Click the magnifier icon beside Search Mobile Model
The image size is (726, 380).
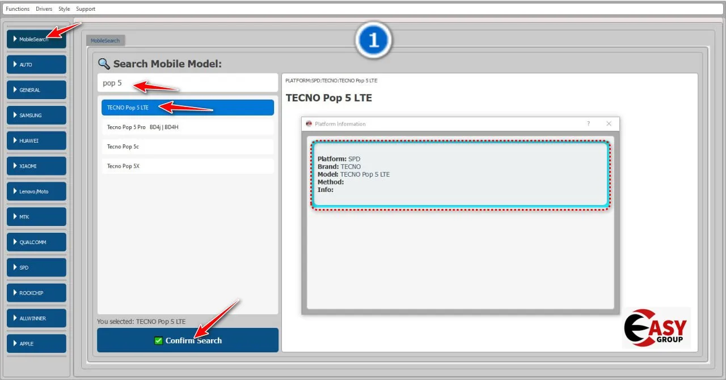point(103,64)
